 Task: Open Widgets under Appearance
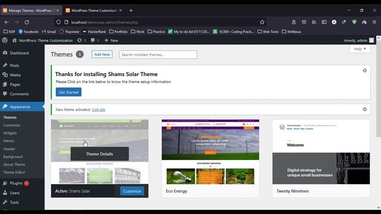coord(10,133)
